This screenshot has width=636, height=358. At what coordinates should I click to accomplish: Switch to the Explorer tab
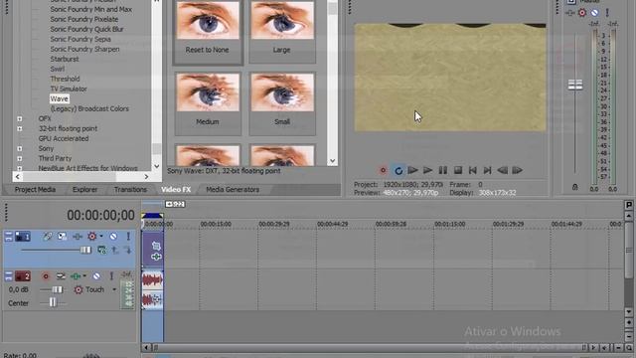tap(84, 190)
